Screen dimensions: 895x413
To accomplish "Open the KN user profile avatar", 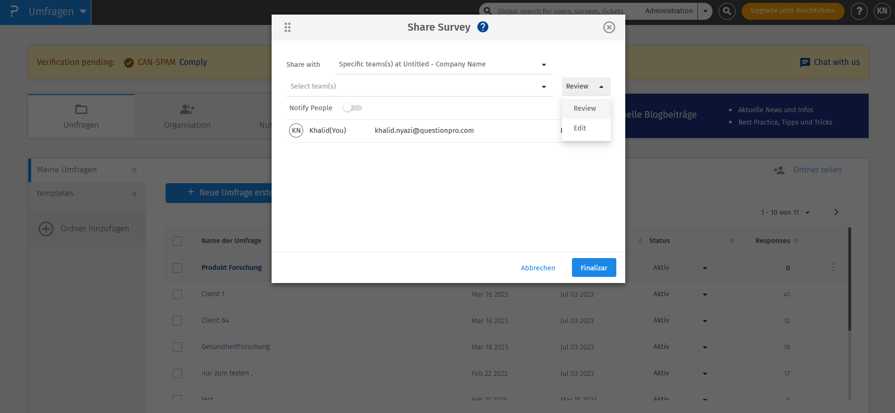I will pyautogui.click(x=882, y=11).
